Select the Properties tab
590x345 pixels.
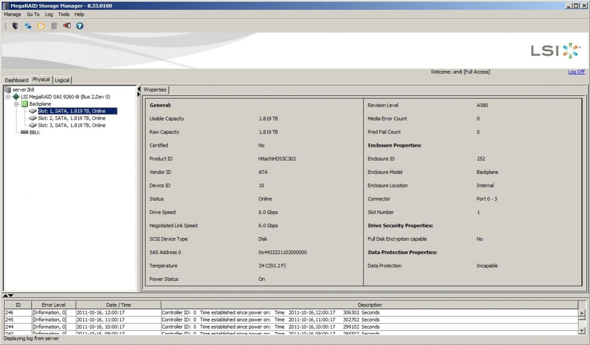[x=155, y=90]
